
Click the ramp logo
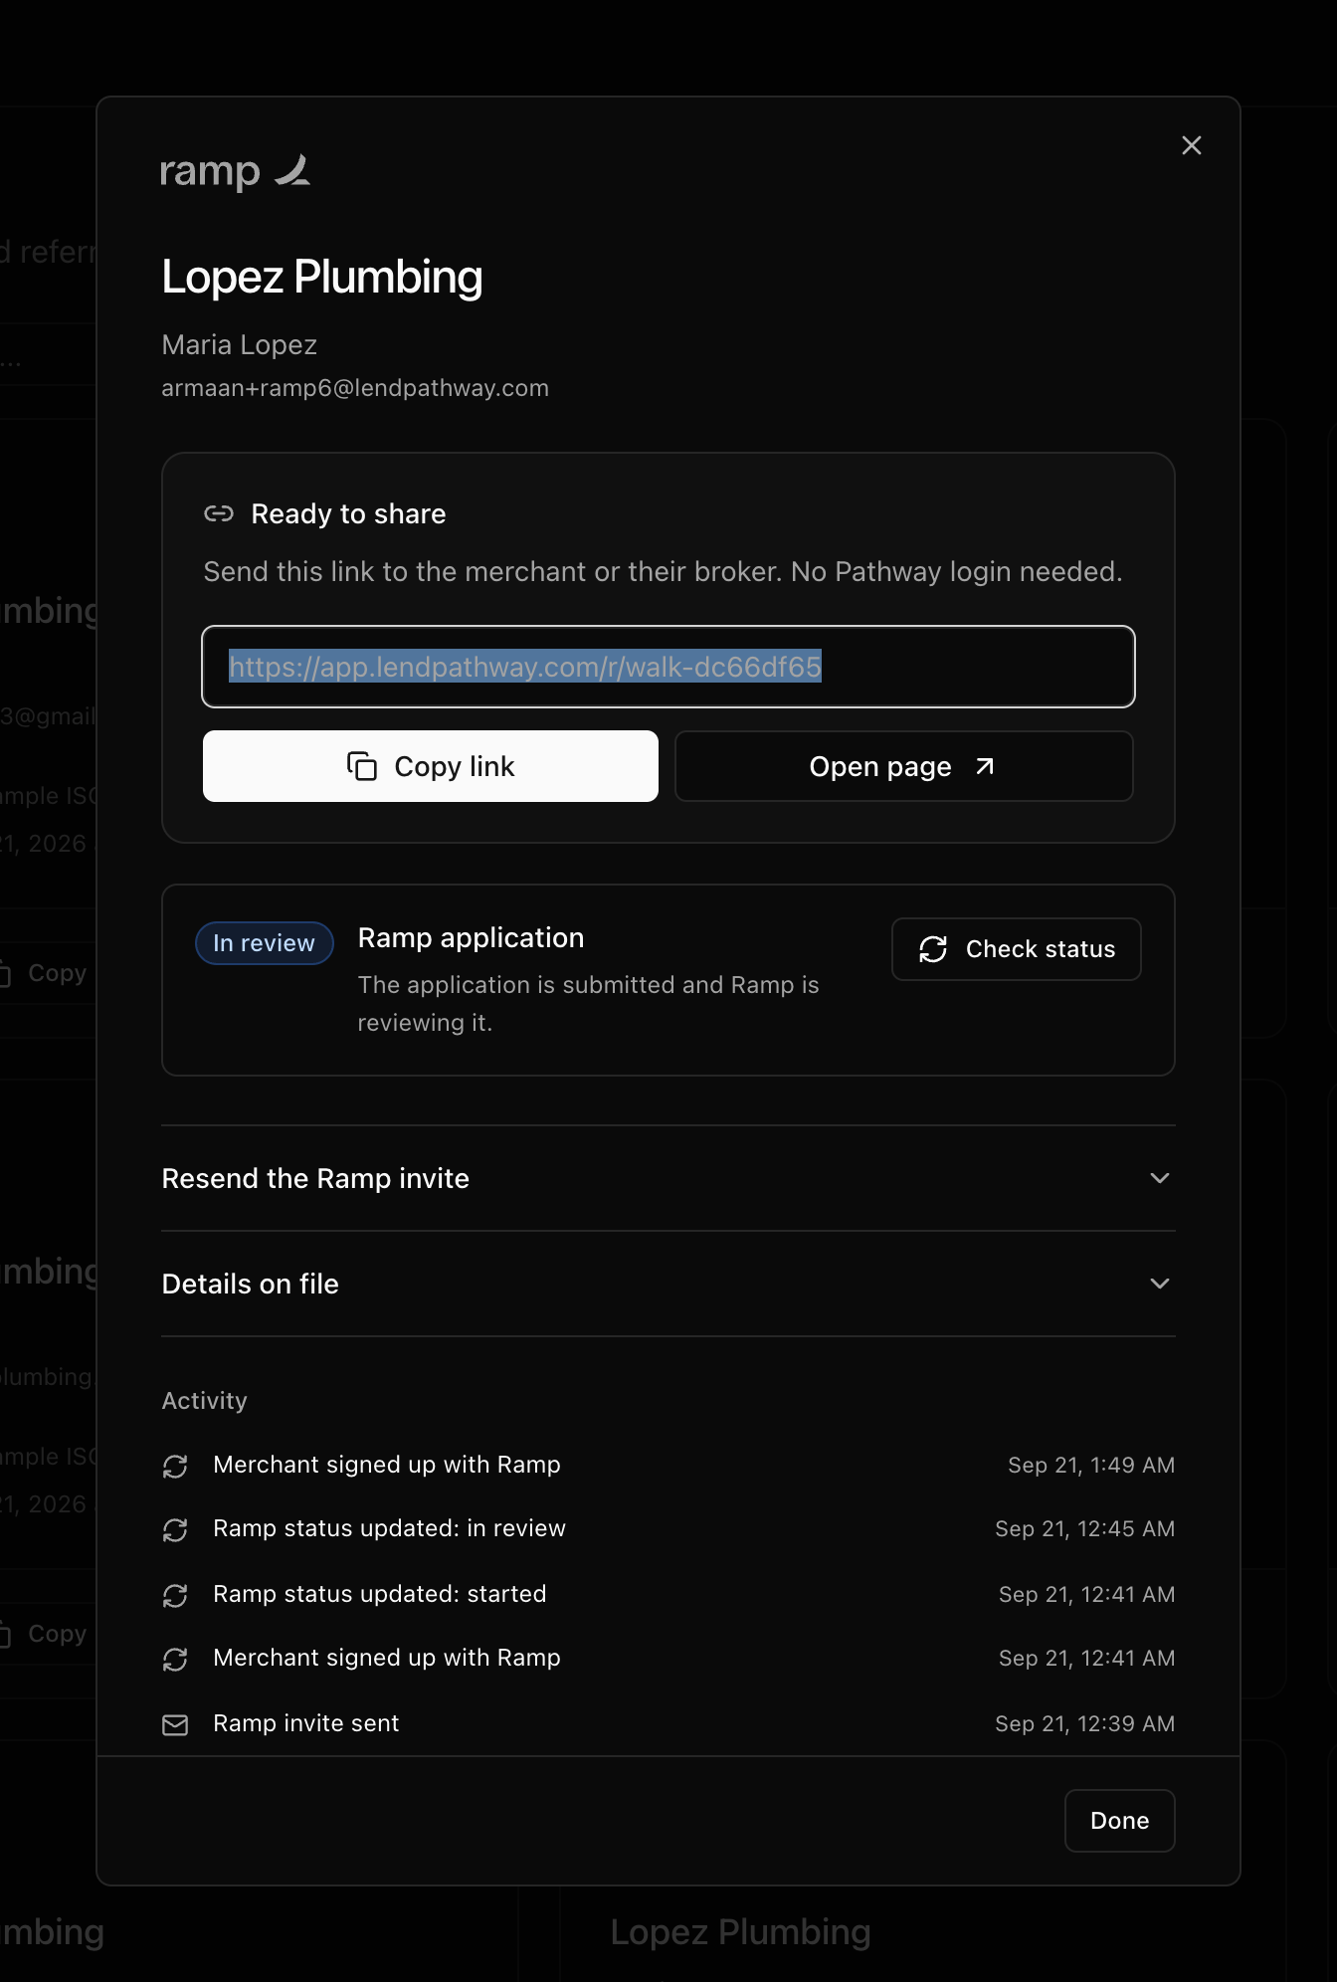[x=236, y=171]
